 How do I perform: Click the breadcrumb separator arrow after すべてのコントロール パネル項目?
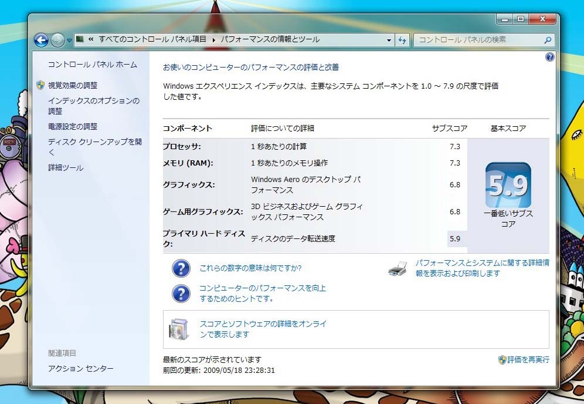coord(214,40)
